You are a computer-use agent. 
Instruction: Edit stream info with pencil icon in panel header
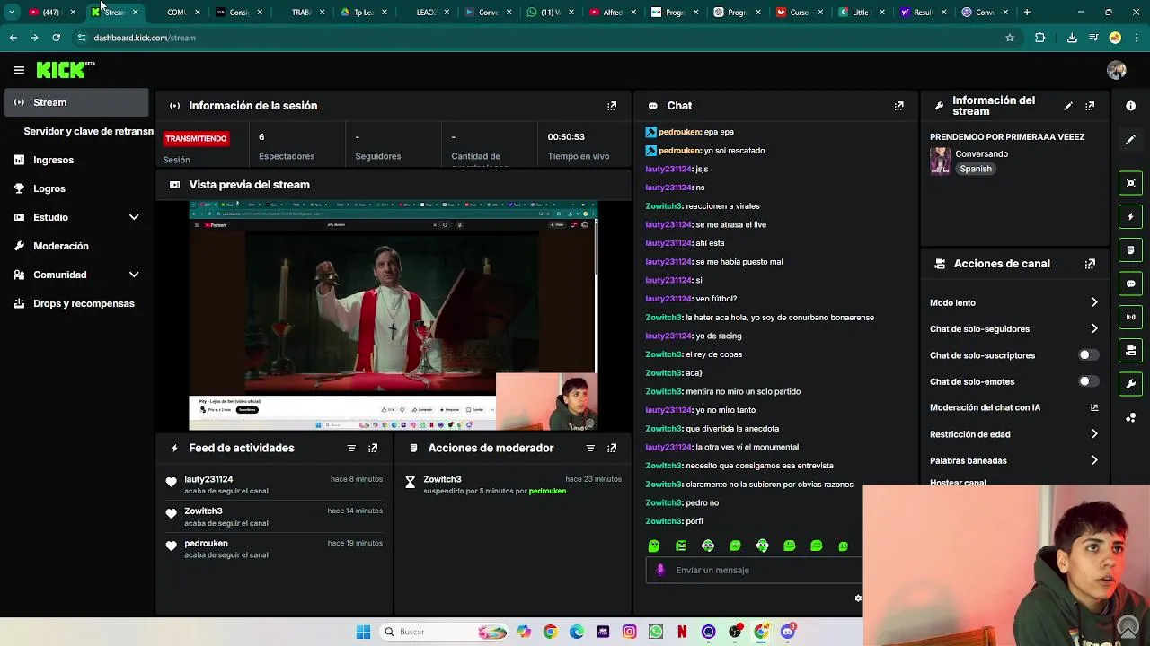point(1068,106)
